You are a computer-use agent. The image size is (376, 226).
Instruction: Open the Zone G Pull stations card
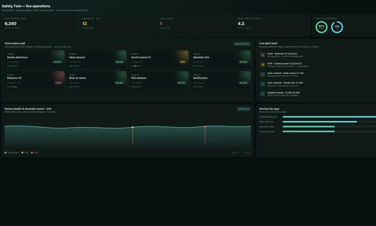pos(159,80)
